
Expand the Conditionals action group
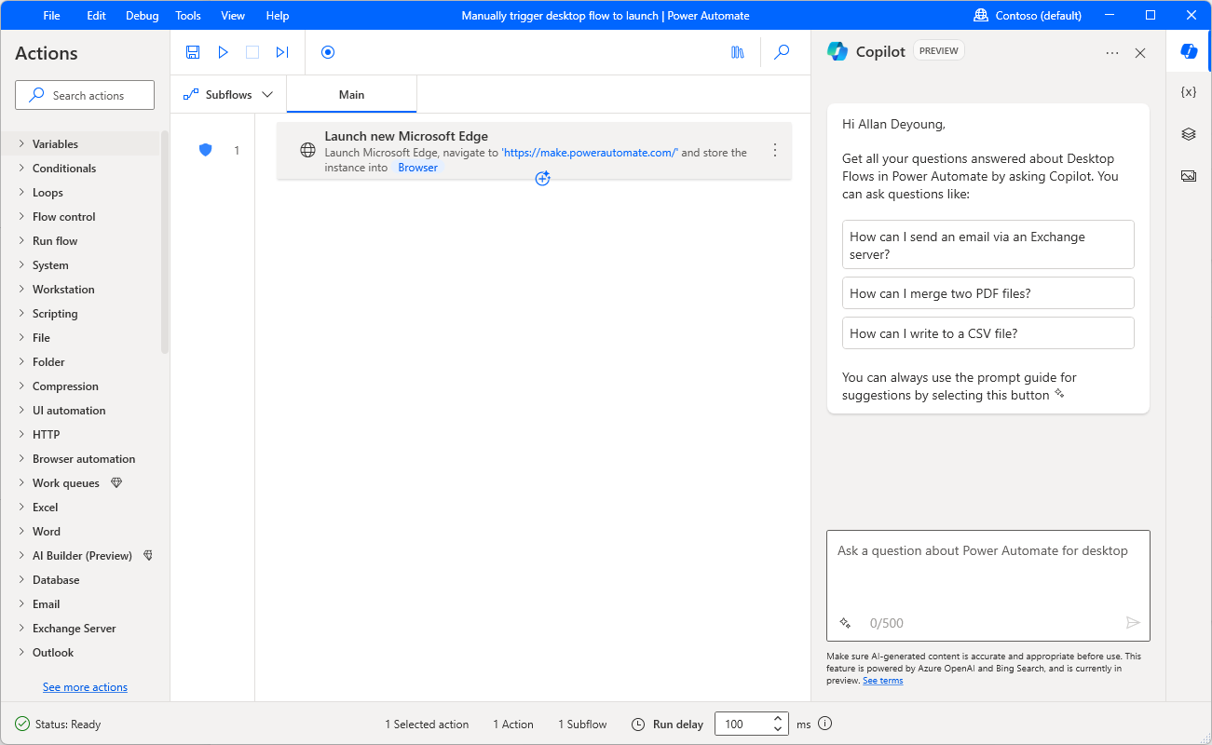click(x=21, y=168)
